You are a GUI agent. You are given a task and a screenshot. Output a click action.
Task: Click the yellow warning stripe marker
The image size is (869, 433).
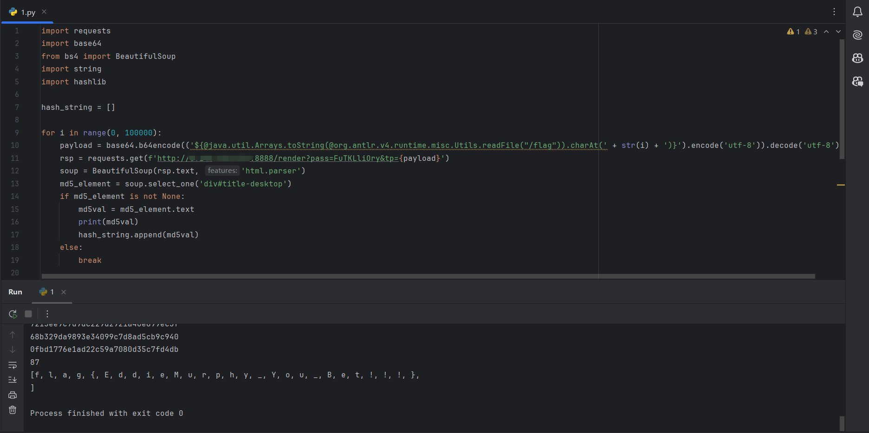click(x=841, y=185)
